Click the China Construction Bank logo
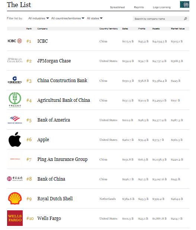Viewport: 196px width, 230px height. tap(15, 80)
